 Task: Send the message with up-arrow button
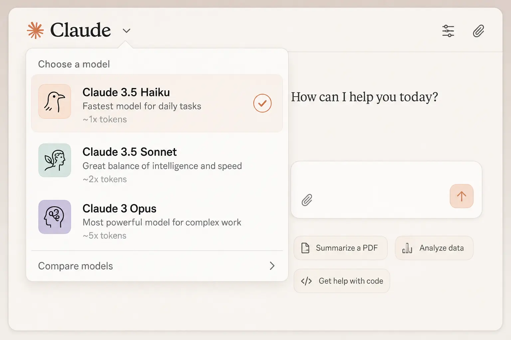pyautogui.click(x=461, y=196)
